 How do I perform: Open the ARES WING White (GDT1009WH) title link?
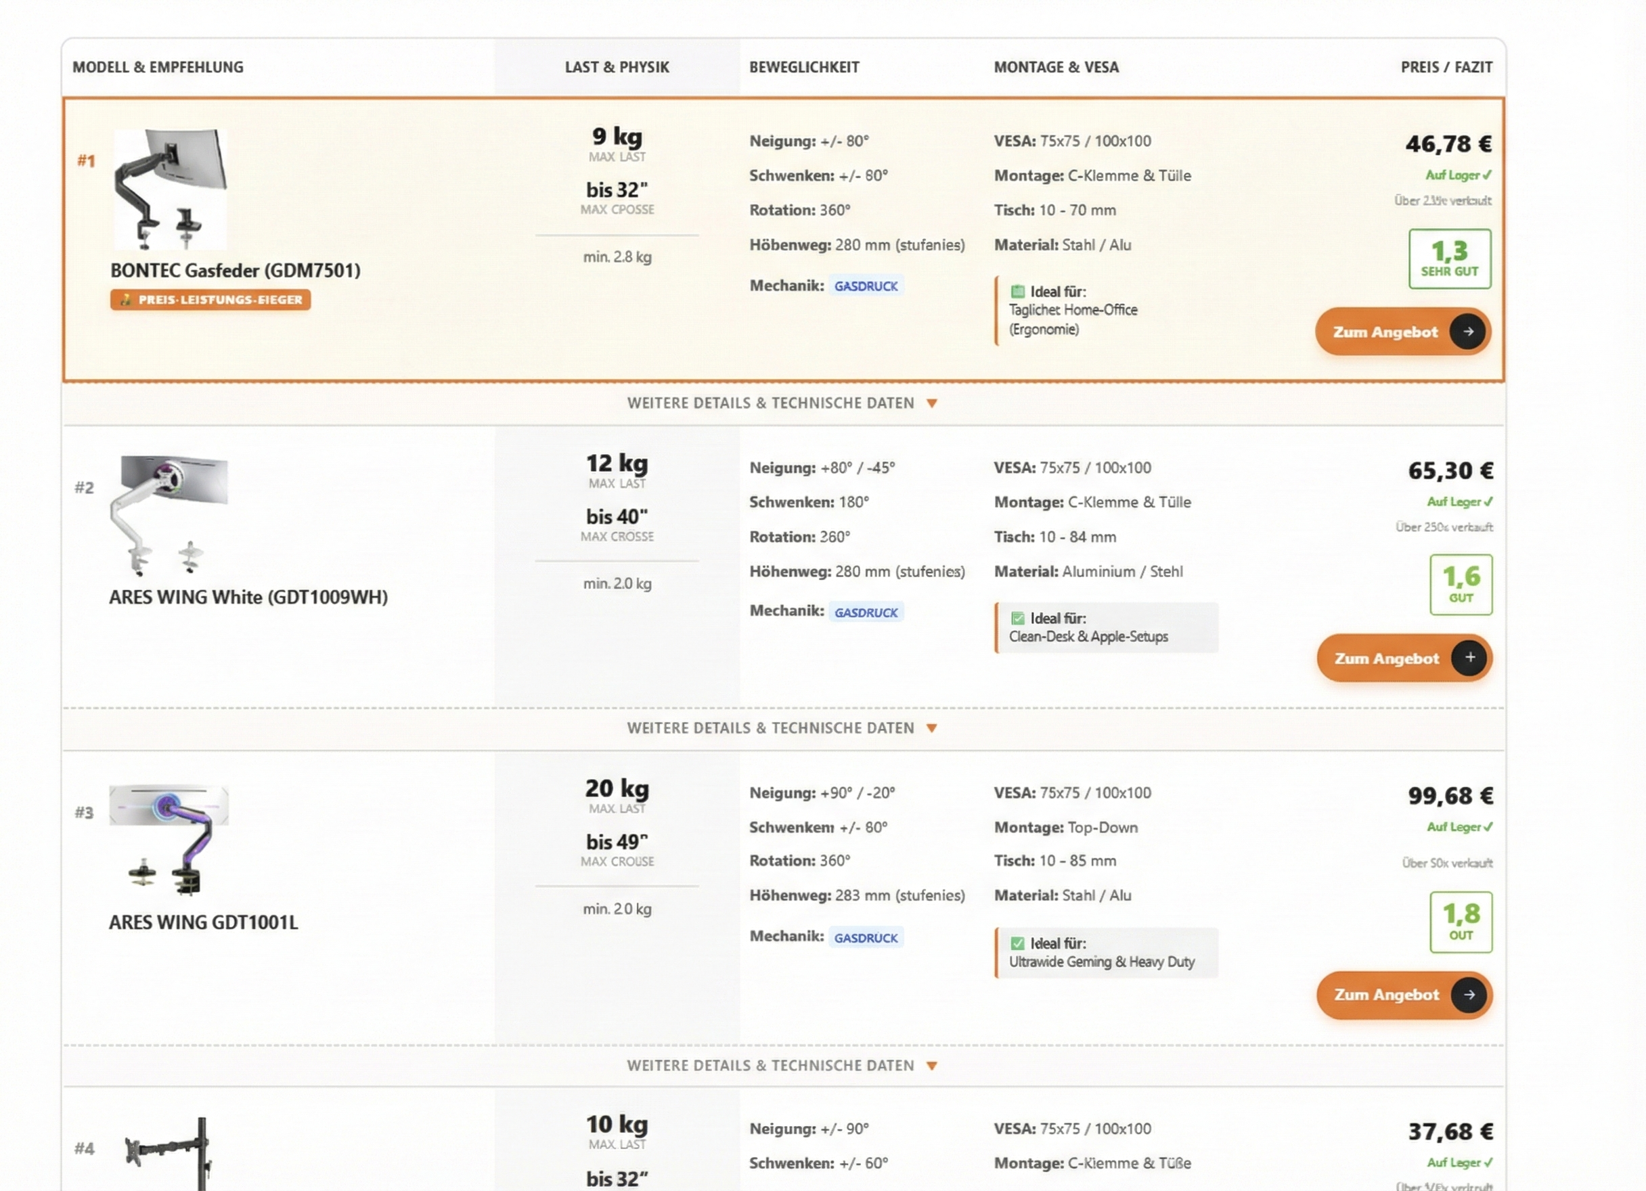click(x=248, y=598)
